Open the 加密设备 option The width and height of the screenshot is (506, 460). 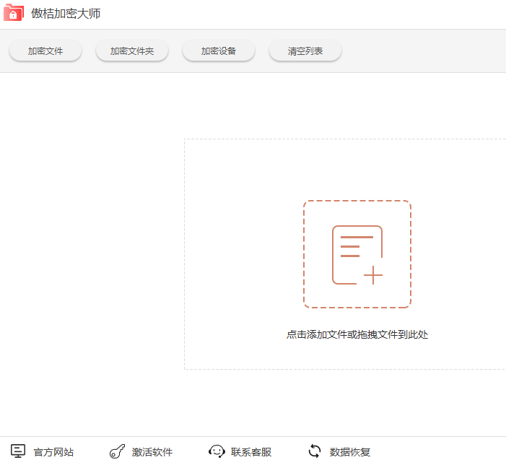pos(218,51)
